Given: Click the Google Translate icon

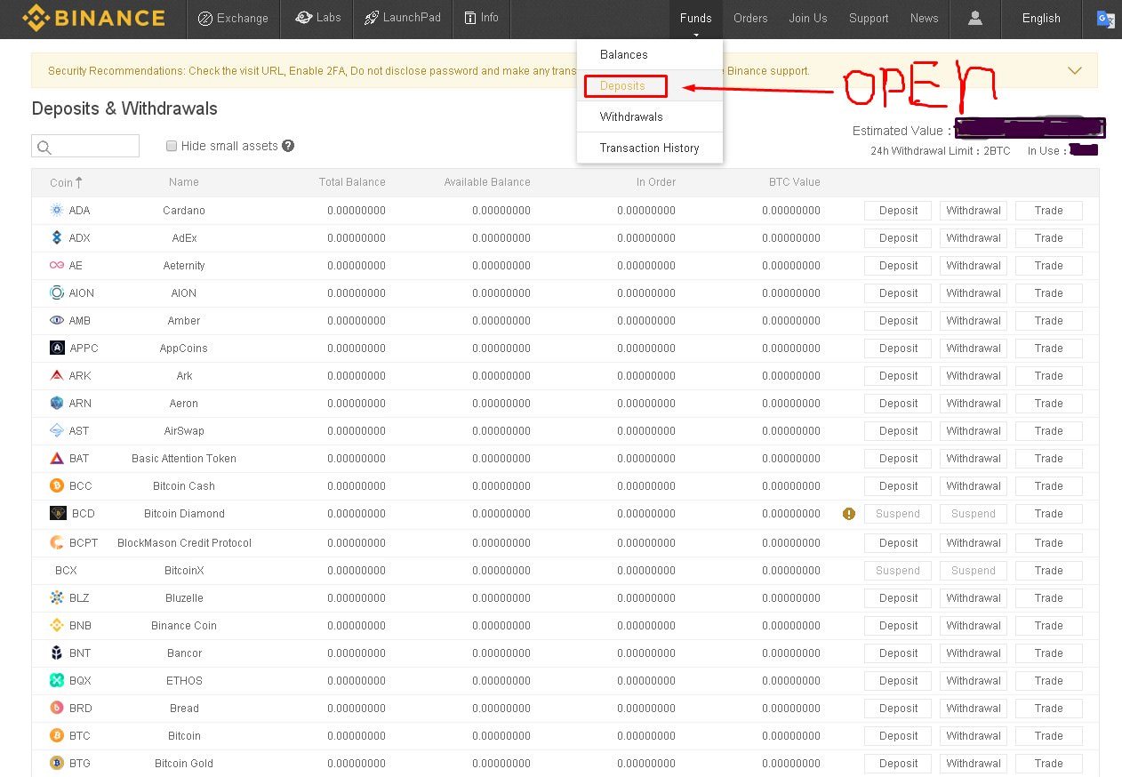Looking at the screenshot, I should (x=1105, y=19).
